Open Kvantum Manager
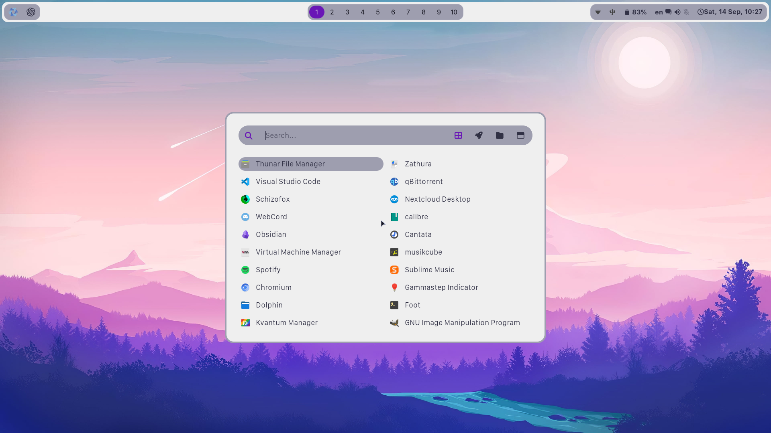771x433 pixels. pos(311,323)
